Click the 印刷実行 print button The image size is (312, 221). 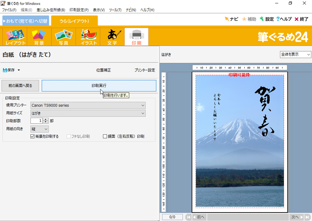pyautogui.click(x=99, y=85)
